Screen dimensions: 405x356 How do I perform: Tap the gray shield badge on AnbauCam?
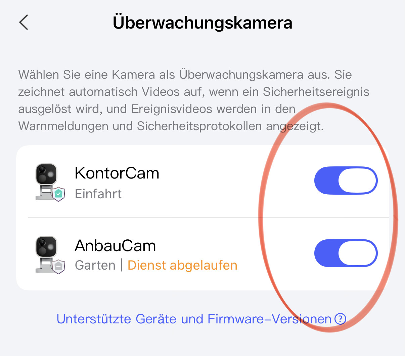[x=58, y=267]
